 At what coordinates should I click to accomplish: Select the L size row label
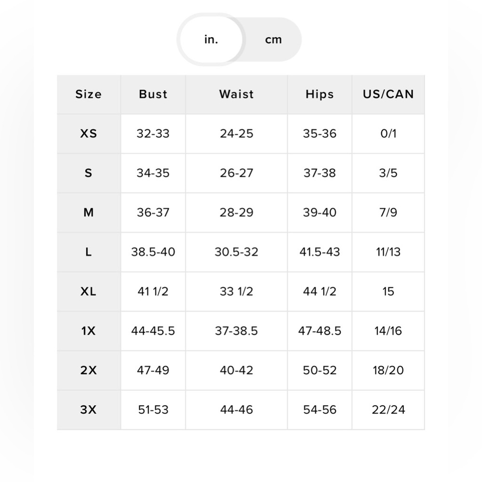[89, 252]
